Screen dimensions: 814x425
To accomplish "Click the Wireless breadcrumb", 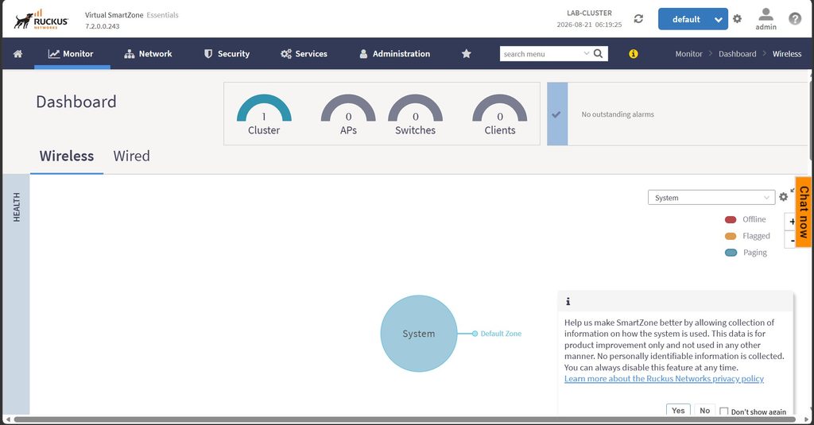I will point(786,54).
